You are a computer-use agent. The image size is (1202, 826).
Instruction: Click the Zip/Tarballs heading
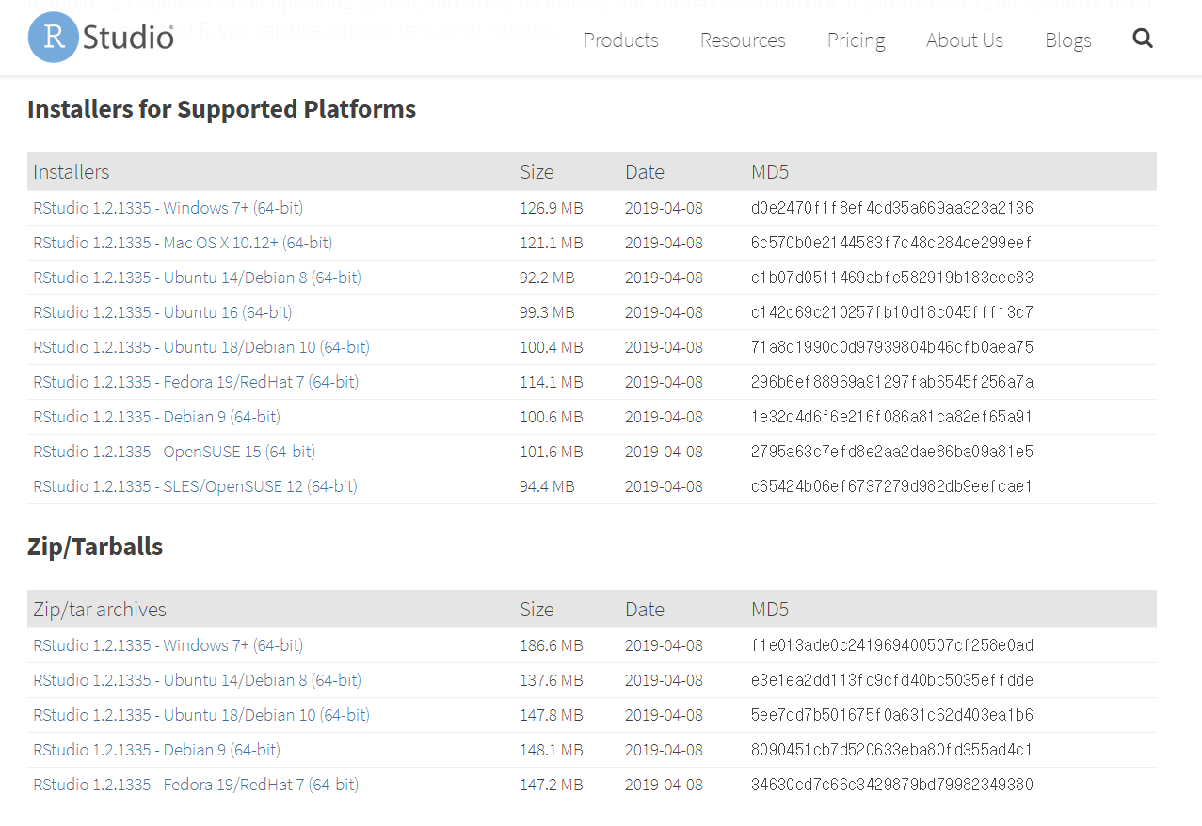click(x=95, y=547)
